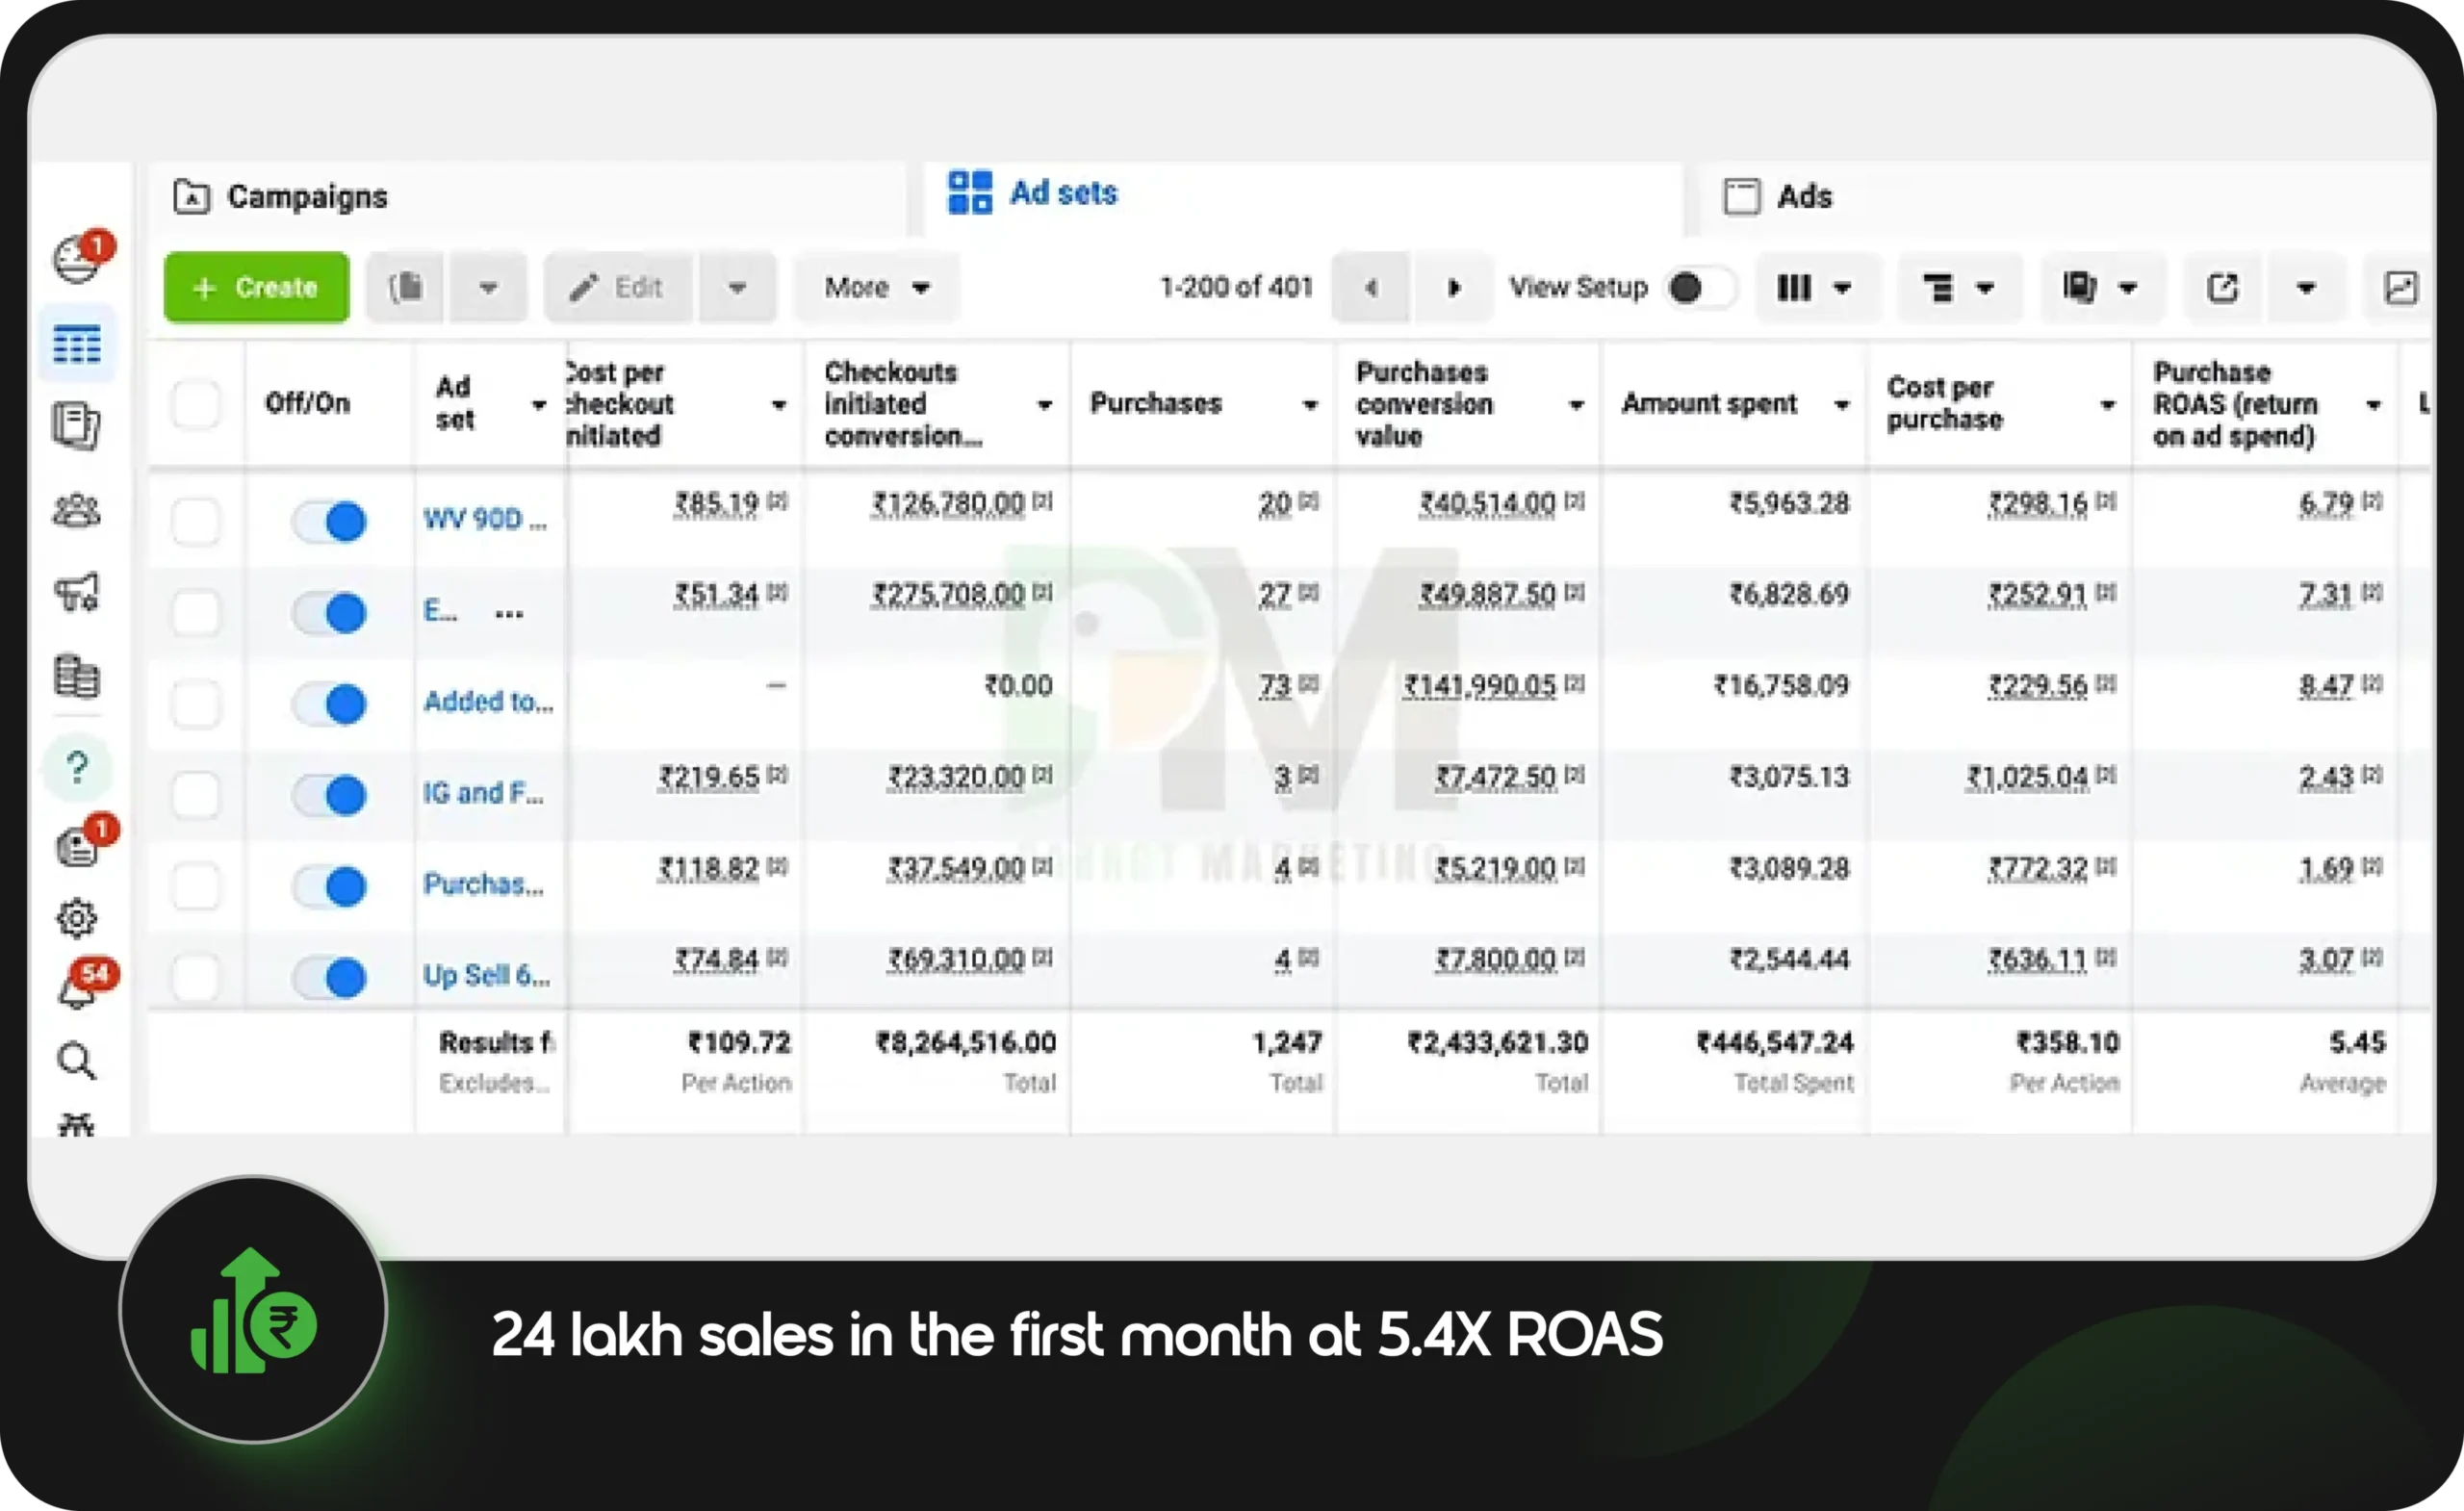Click the green Create button
The width and height of the screenshot is (2464, 1511).
[257, 288]
